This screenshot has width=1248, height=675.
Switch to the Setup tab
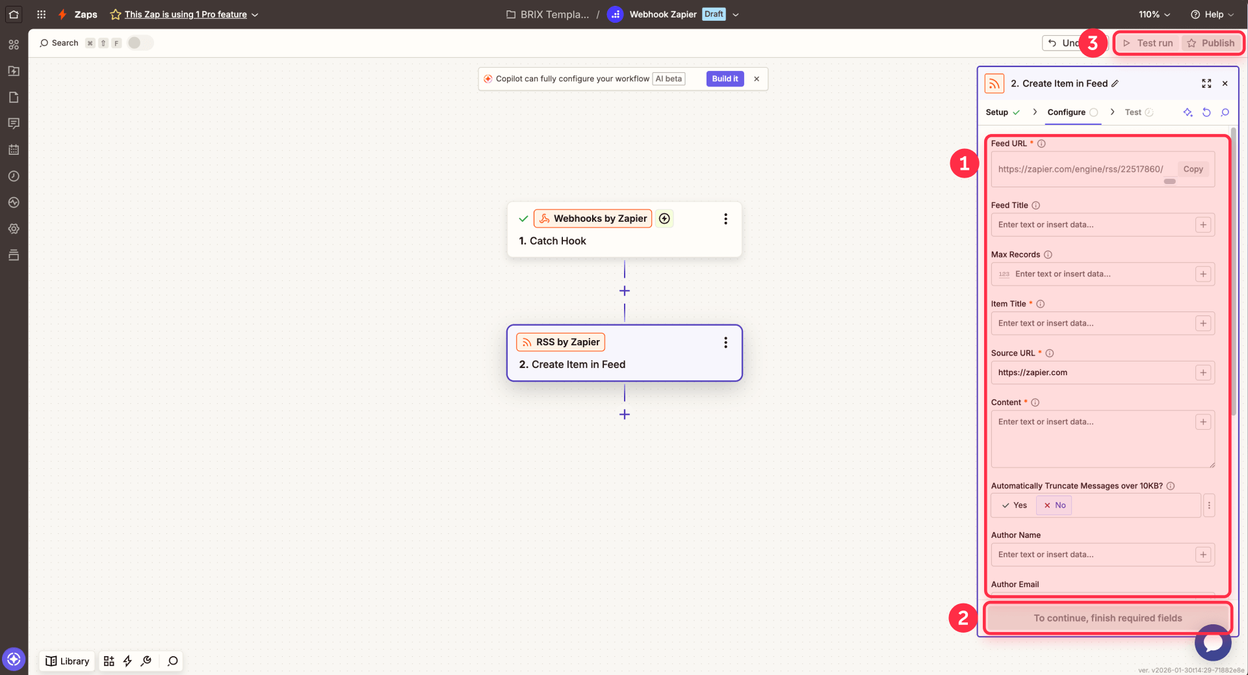point(1003,112)
